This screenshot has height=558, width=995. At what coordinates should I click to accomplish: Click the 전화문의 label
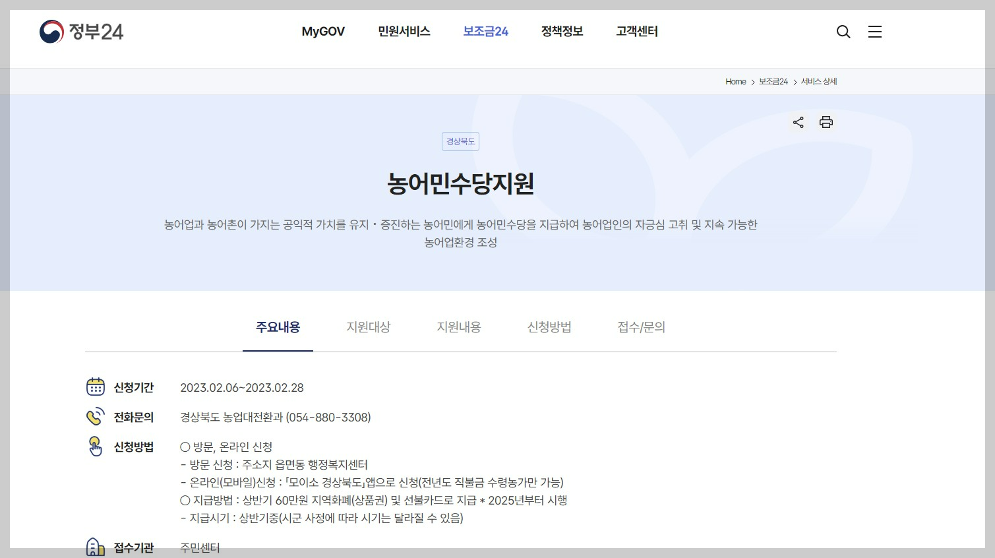click(134, 418)
